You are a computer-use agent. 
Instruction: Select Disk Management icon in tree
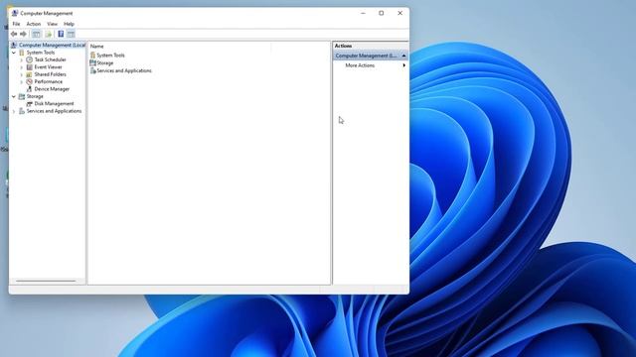[x=29, y=103]
